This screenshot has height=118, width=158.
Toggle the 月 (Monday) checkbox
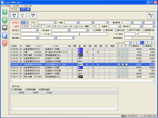pos(53,27)
